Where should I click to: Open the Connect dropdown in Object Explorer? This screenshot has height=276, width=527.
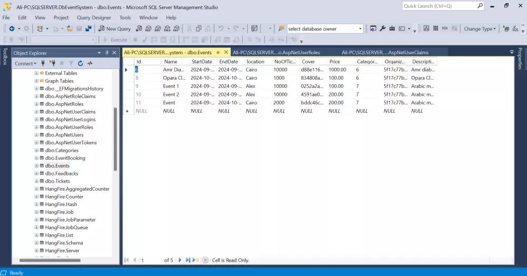click(x=25, y=63)
